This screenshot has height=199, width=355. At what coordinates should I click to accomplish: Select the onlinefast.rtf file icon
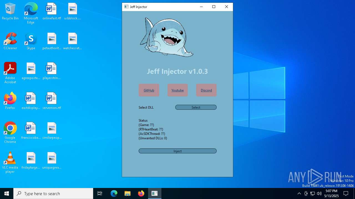52,12
